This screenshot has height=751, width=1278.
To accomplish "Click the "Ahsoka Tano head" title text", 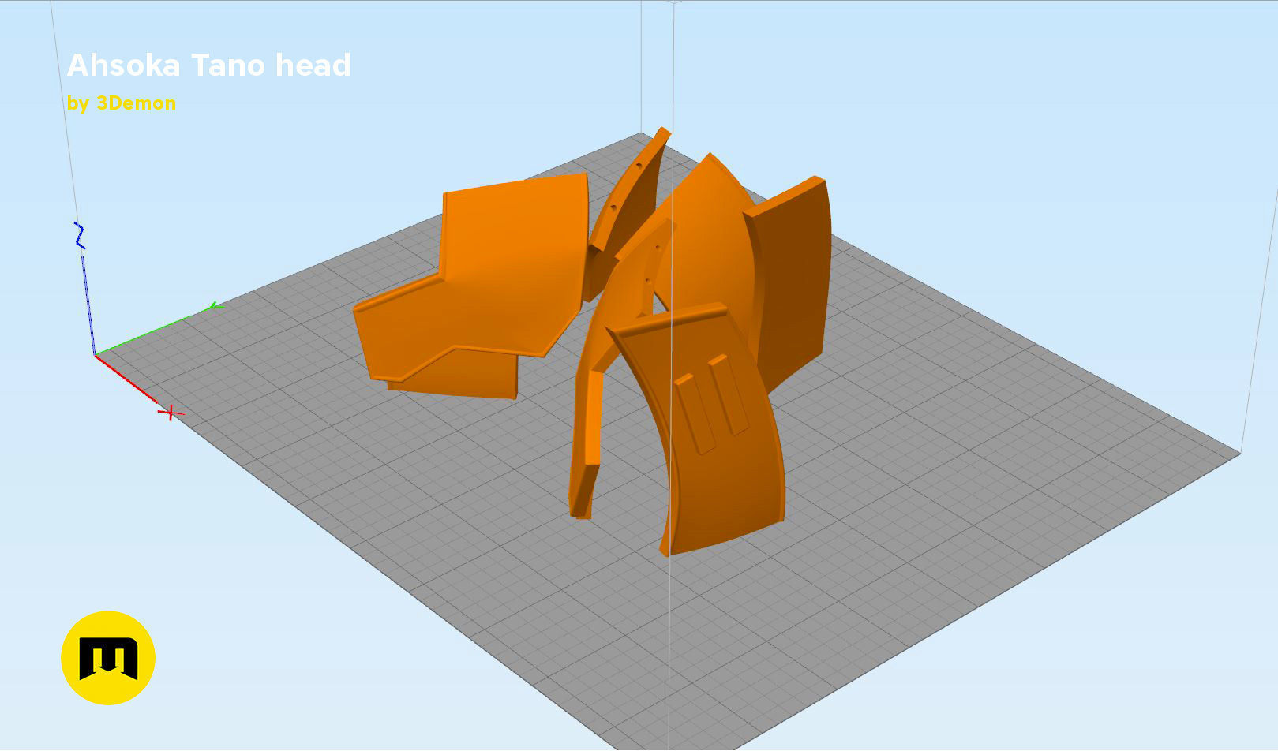I will [x=208, y=65].
